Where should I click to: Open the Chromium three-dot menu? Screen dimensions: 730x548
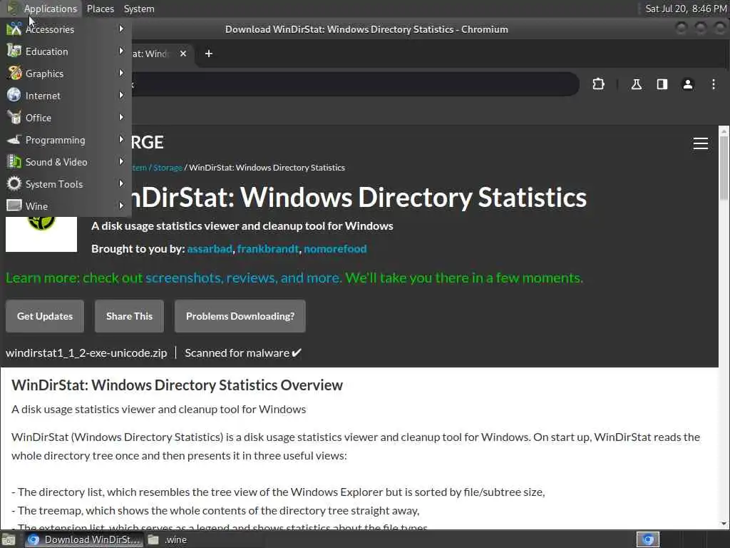[713, 84]
